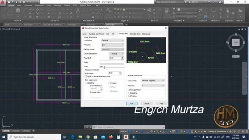Viewport: 249px width, 140px height.
Task: Open the notification center icon
Action: 244,137
